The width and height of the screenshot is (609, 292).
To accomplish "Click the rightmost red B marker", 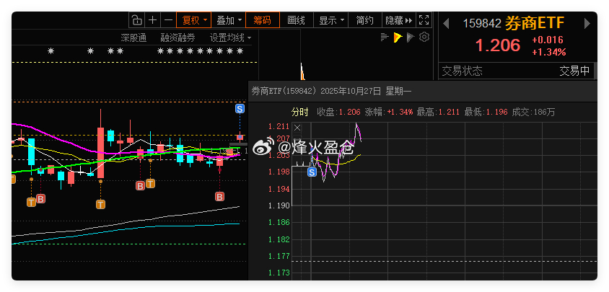I will click(x=219, y=197).
